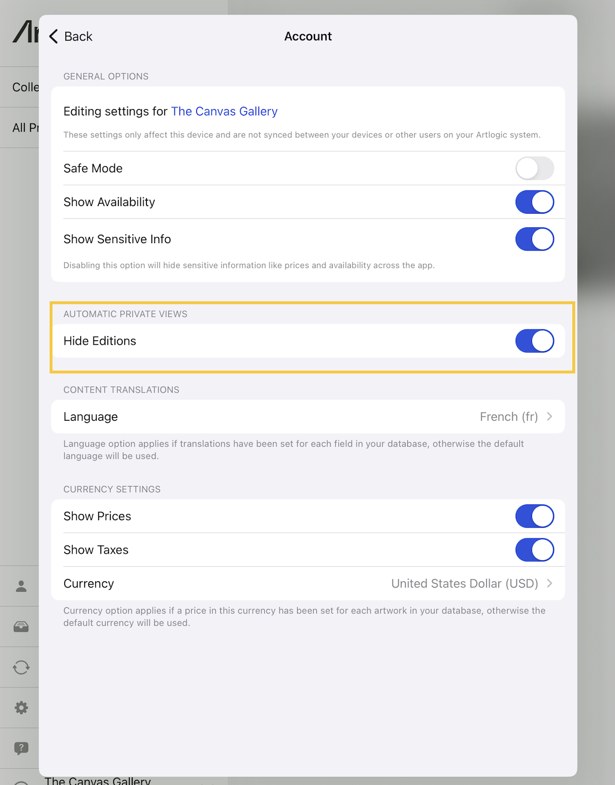Open the Language selection row

(307, 417)
